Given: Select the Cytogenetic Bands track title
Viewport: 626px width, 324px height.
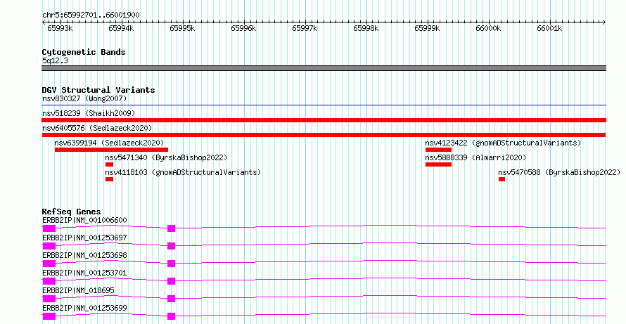Looking at the screenshot, I should [84, 52].
